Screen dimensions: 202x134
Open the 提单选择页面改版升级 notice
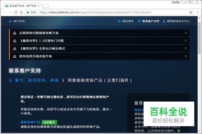pyautogui.click(x=35, y=56)
